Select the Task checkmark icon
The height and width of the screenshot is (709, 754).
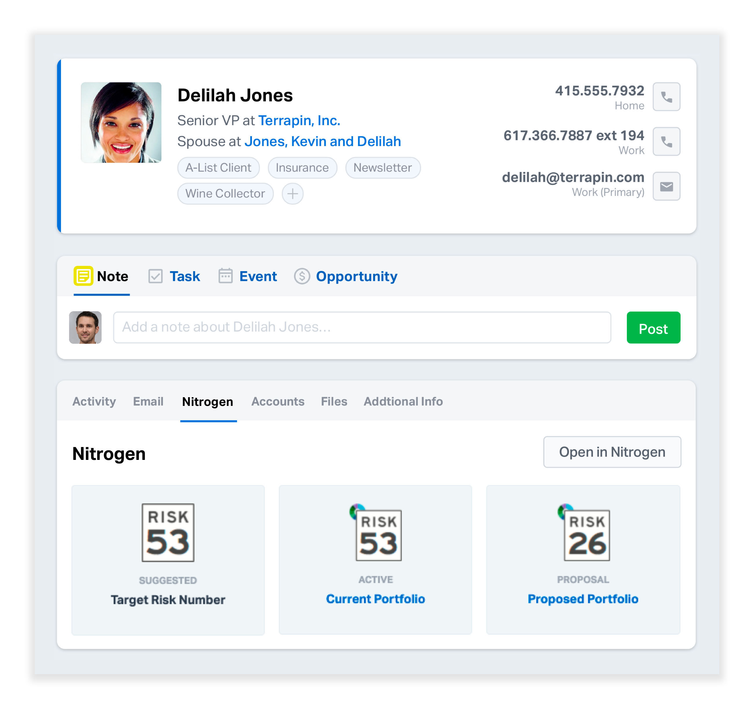pyautogui.click(x=156, y=276)
